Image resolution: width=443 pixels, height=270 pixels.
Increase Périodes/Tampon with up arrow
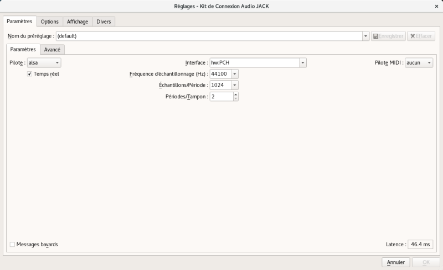tap(236, 94)
